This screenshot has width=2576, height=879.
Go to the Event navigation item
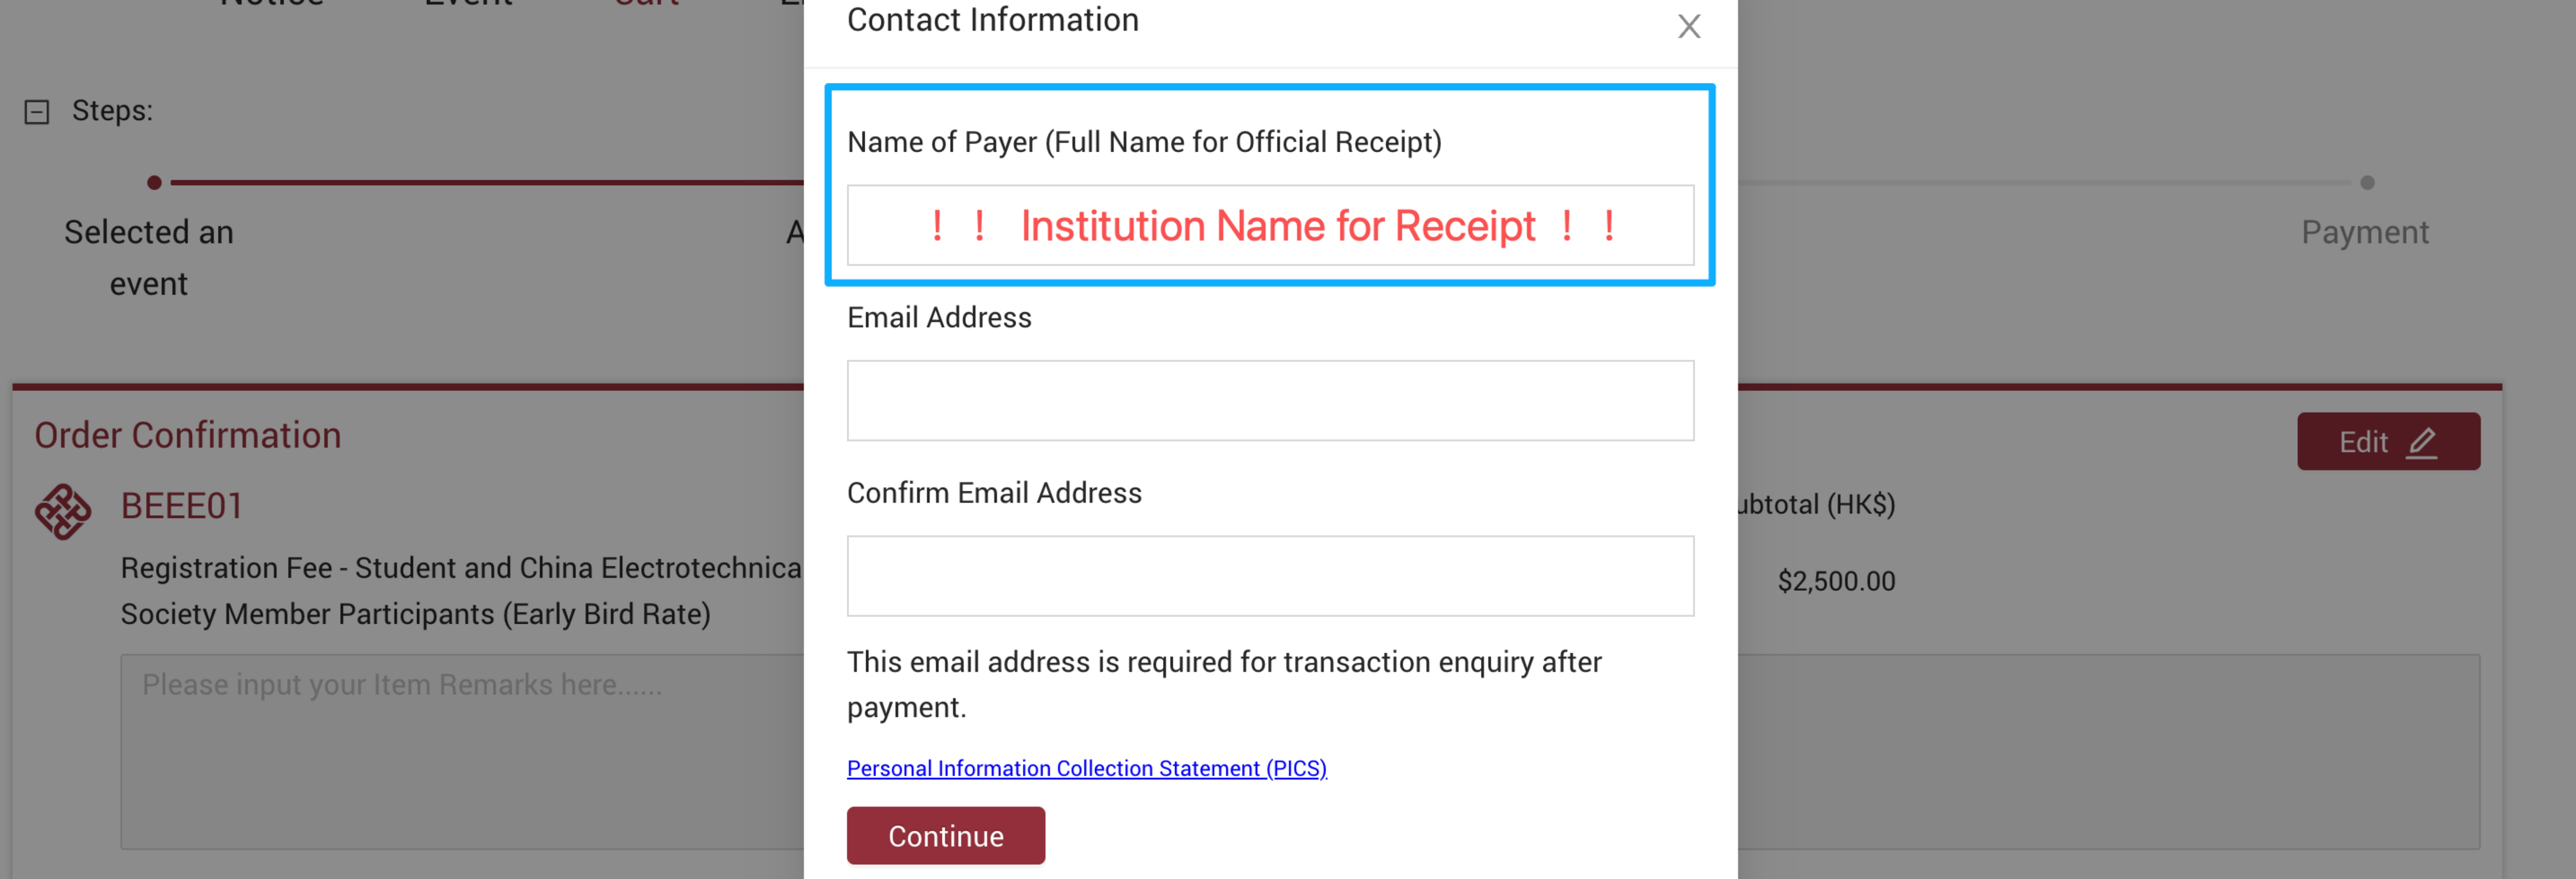point(468,4)
